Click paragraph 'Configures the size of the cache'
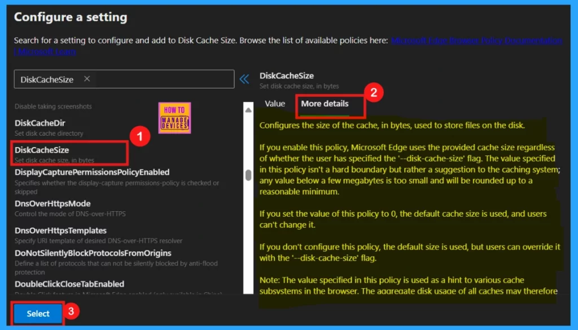 (392, 126)
